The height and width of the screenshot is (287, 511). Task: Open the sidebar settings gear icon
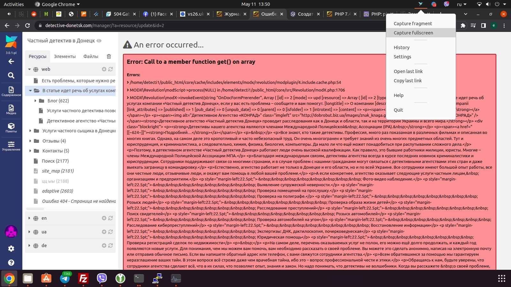pos(11,248)
